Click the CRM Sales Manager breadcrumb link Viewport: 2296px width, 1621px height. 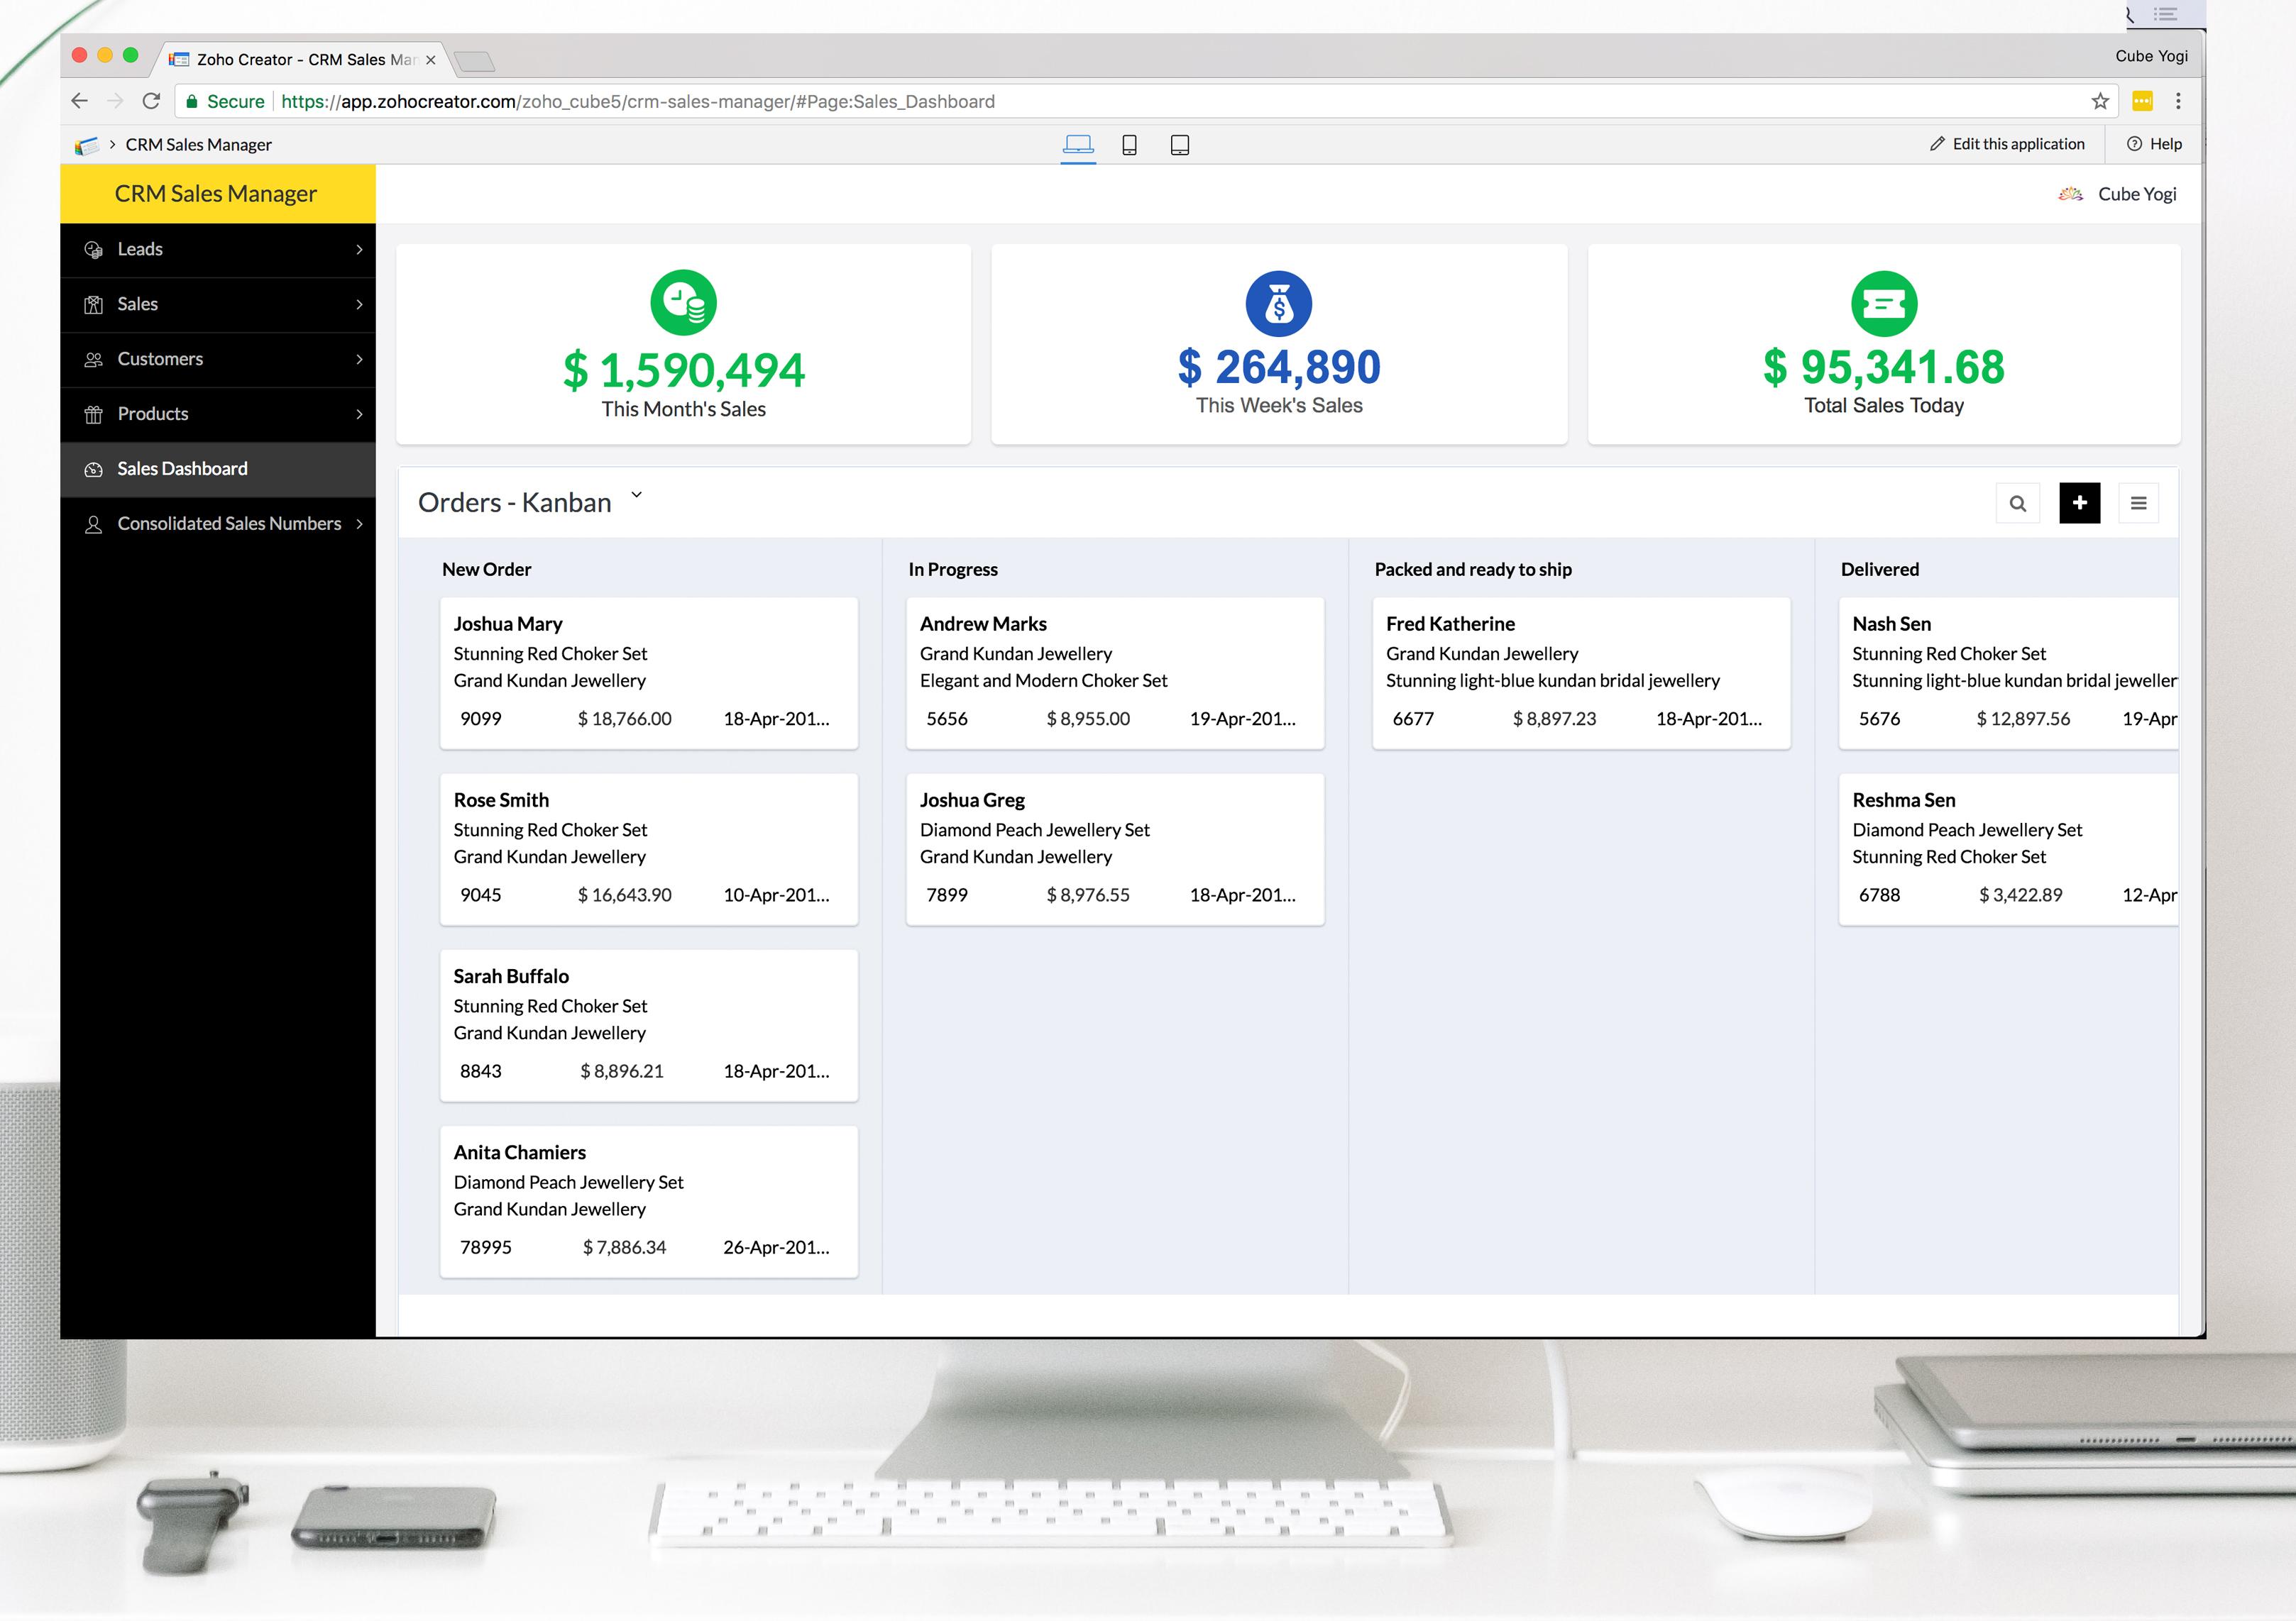click(199, 145)
